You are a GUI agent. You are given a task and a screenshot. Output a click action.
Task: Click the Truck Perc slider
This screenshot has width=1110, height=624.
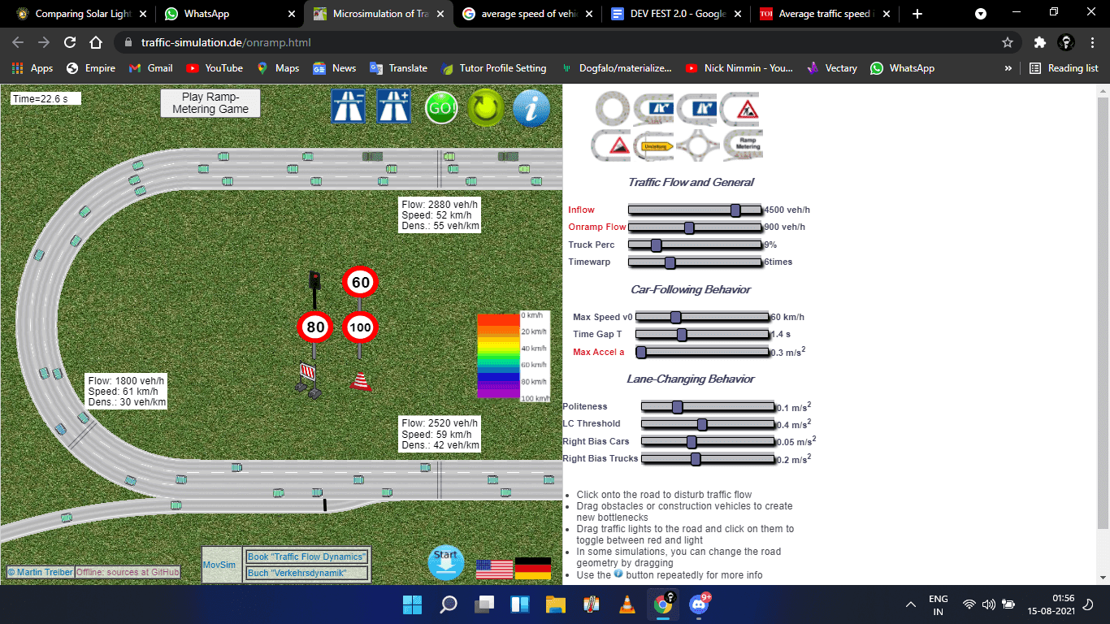click(695, 245)
